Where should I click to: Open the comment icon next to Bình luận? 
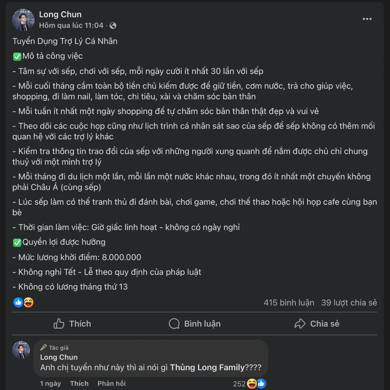(x=174, y=323)
